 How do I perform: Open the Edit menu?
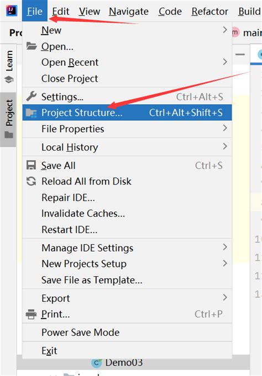pos(61,11)
